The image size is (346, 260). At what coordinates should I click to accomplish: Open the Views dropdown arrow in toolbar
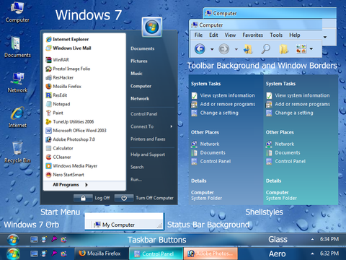311,49
